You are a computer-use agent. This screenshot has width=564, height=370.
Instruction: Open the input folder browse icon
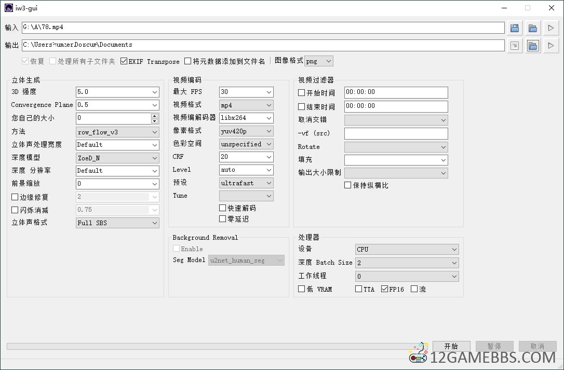point(532,28)
